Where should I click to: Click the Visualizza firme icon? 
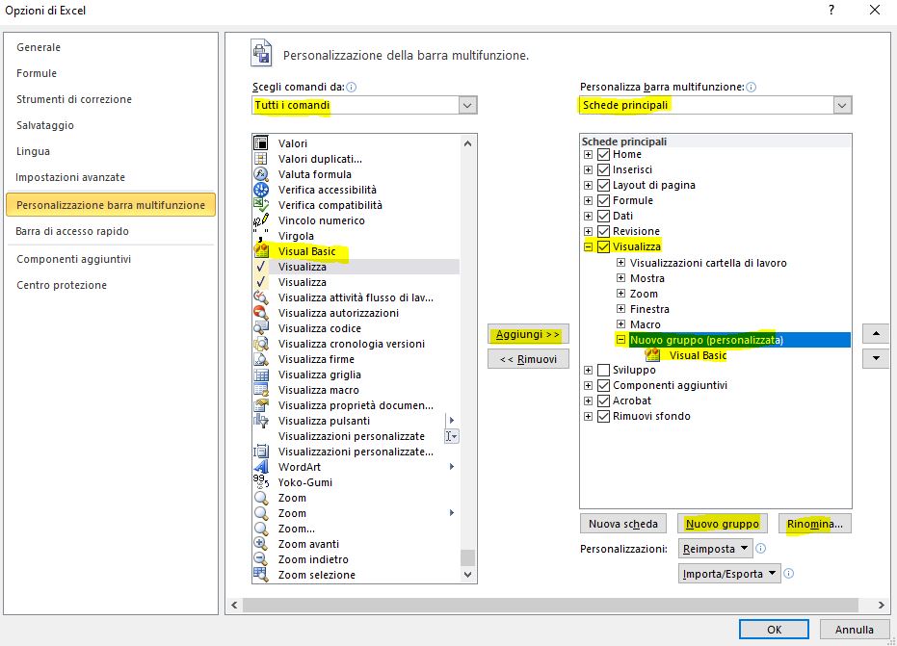point(261,359)
